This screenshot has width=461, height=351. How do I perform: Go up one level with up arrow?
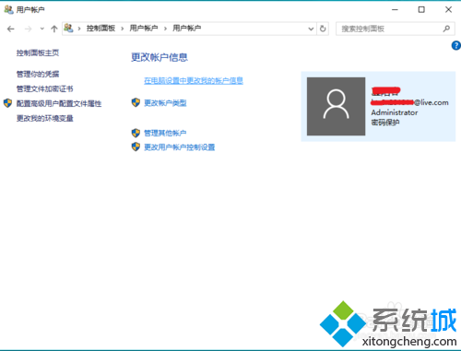54,29
